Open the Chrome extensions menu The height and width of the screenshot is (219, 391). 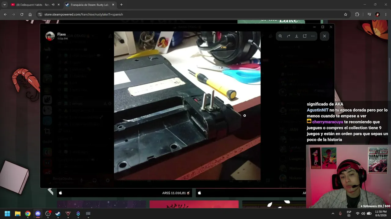pyautogui.click(x=357, y=14)
